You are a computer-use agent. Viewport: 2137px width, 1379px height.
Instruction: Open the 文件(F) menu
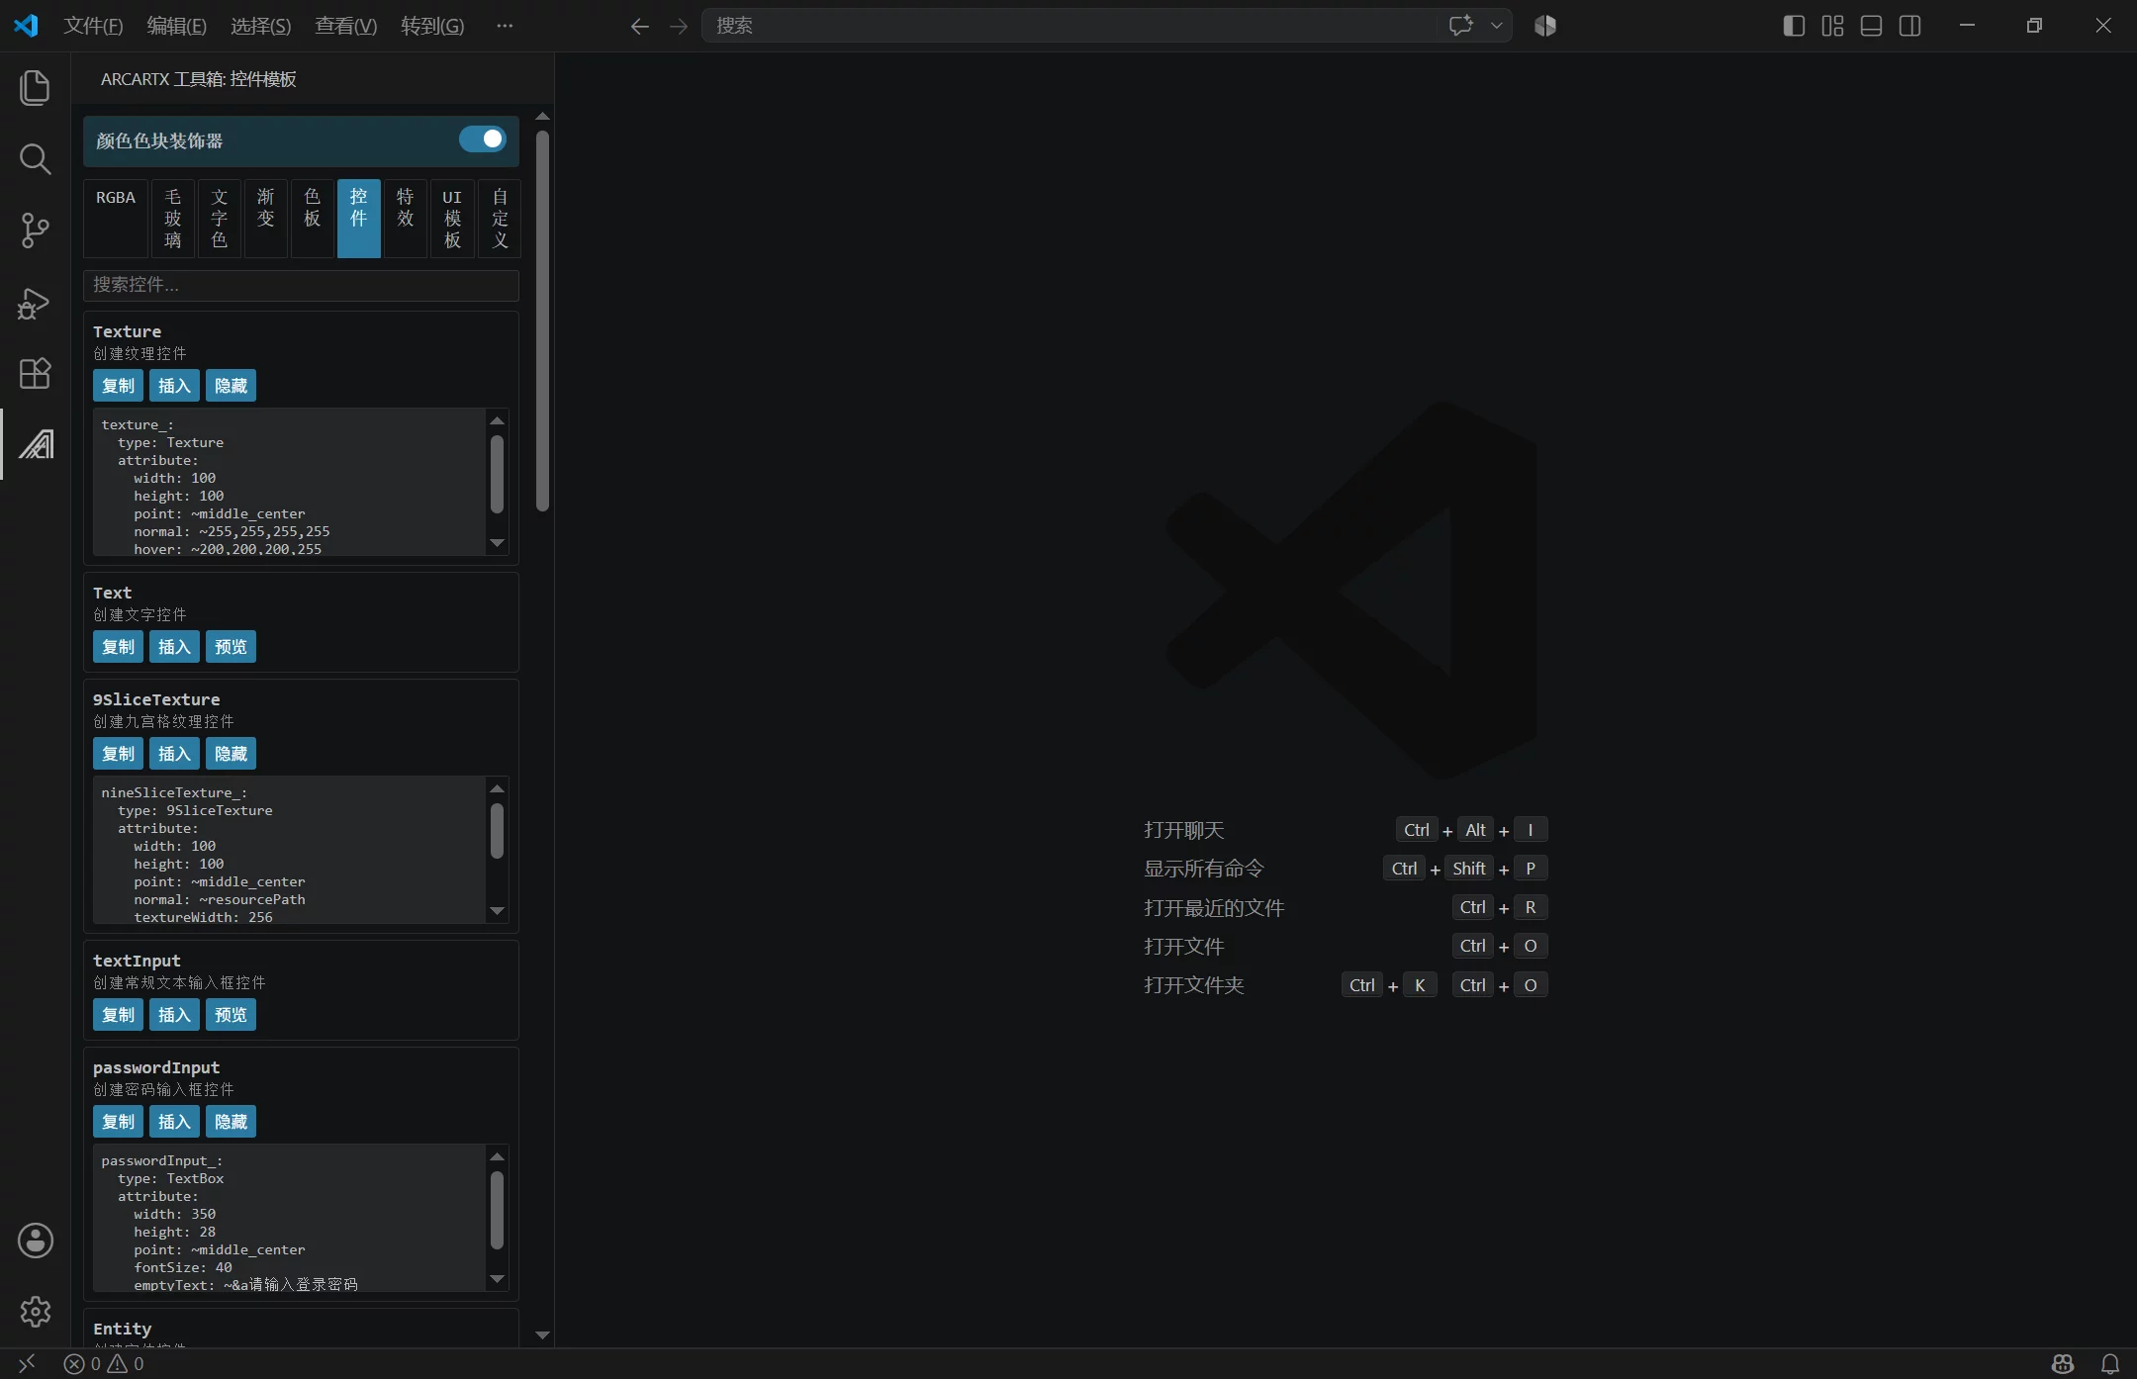point(93,26)
